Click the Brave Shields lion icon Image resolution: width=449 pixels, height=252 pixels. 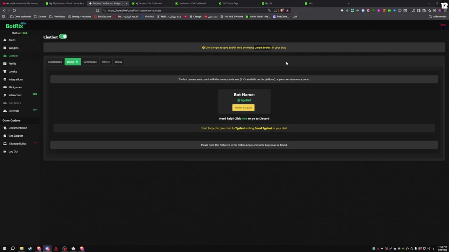tap(282, 10)
